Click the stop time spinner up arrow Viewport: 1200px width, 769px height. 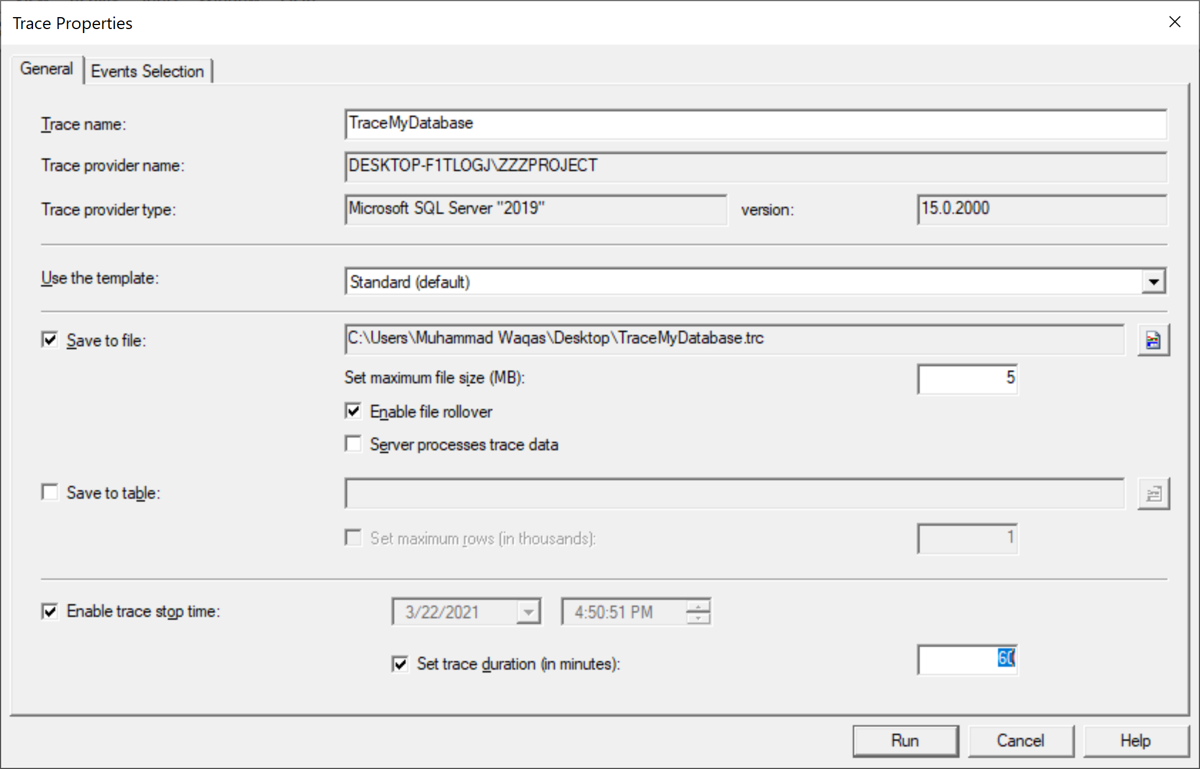698,606
